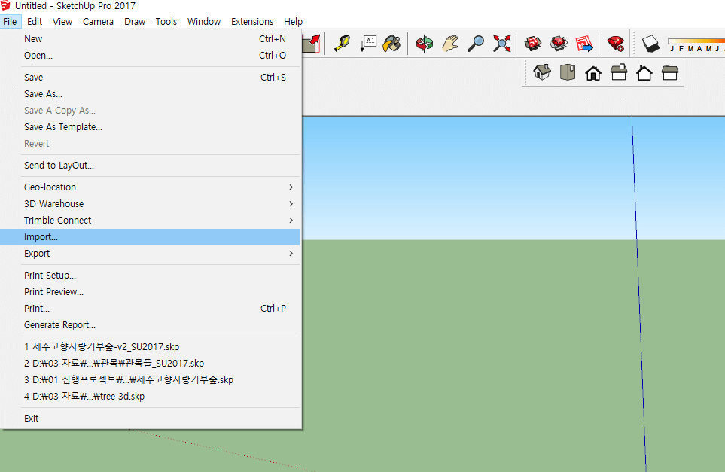Expand the 3D Warehouse submenu

coord(150,204)
